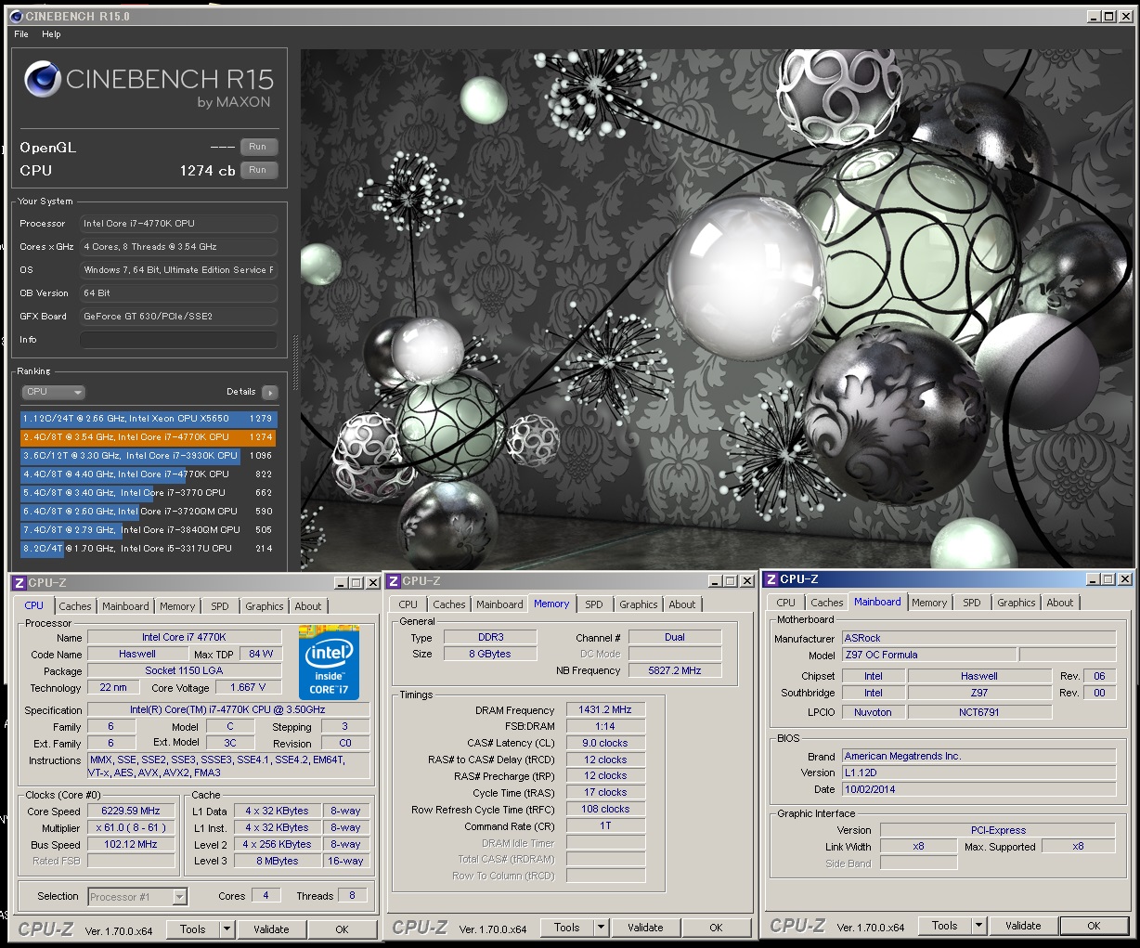Click OK in right CPU-Z window
Screen dimensions: 1140x948
[x=1095, y=926]
